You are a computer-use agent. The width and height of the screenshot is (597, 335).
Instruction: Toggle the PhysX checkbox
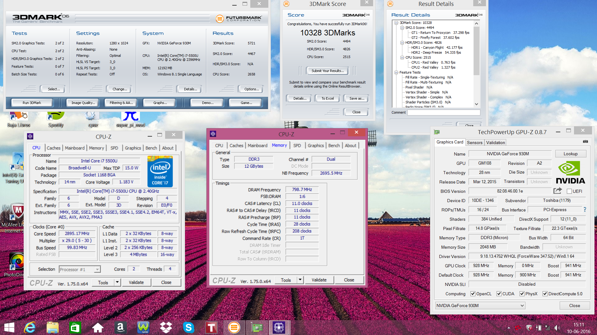[x=522, y=294]
